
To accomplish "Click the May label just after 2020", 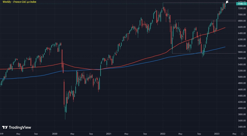I will click(72, 134).
